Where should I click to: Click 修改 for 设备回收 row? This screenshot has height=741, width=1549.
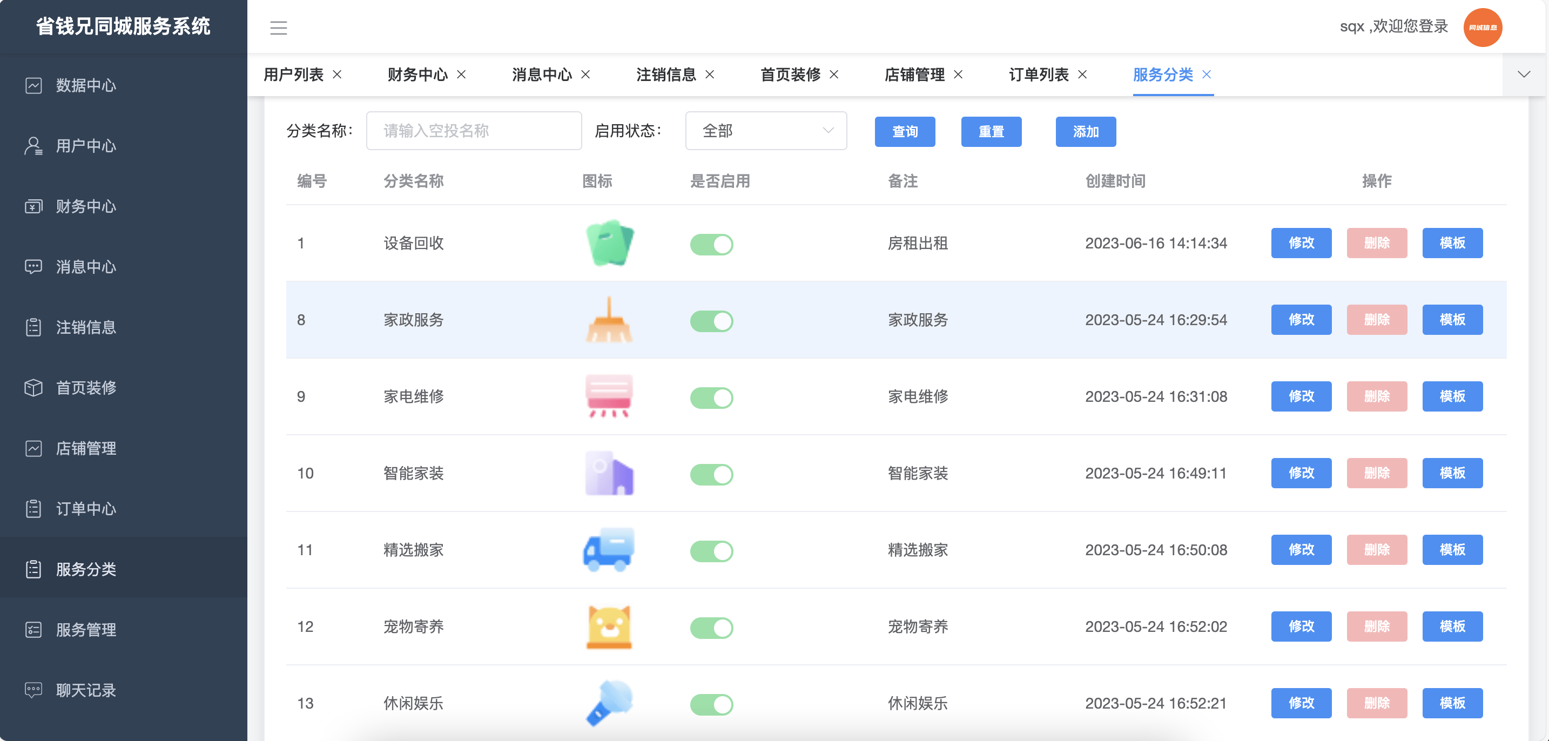click(1301, 243)
